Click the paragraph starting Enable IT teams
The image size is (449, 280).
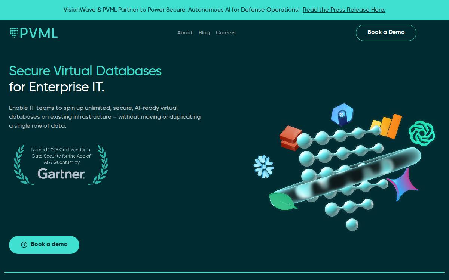(x=105, y=117)
